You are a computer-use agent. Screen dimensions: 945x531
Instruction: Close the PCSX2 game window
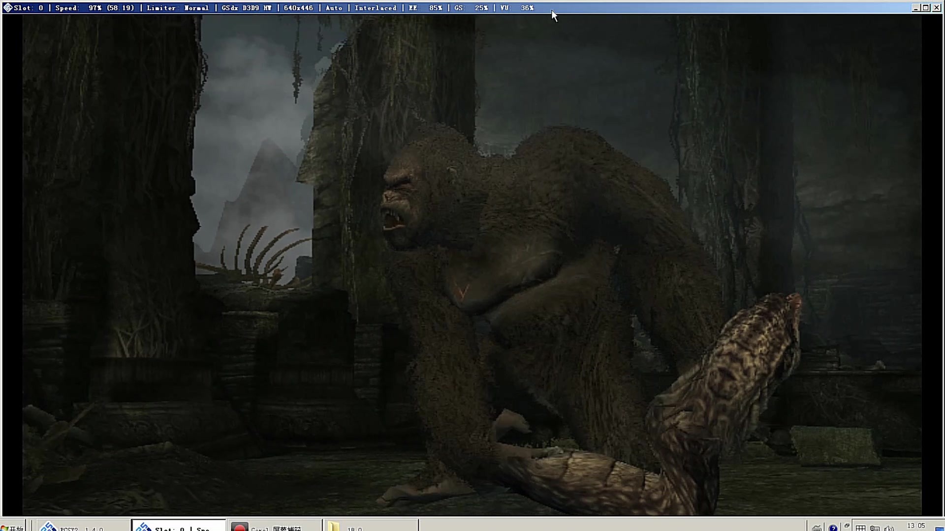(x=937, y=7)
